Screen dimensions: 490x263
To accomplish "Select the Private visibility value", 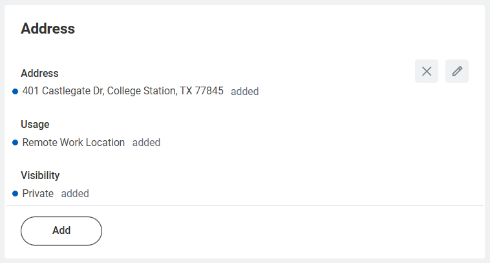I will click(x=37, y=193).
